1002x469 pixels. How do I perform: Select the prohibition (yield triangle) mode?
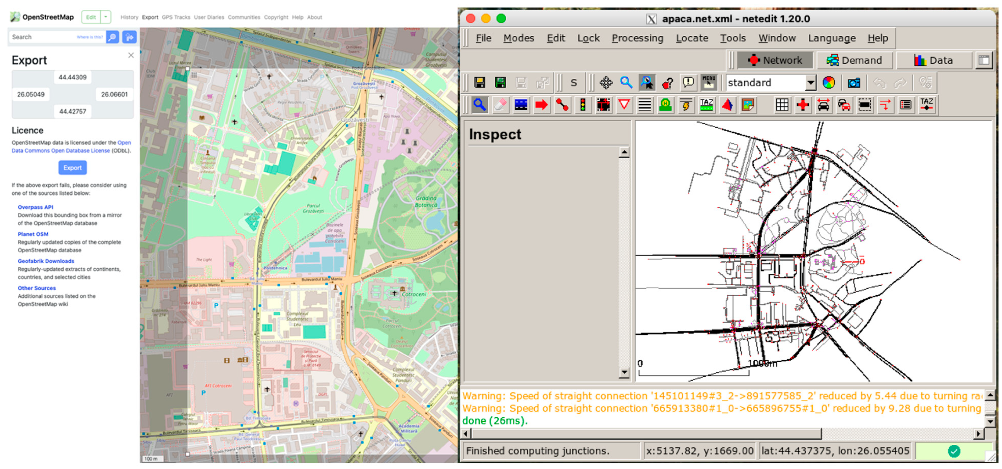point(624,105)
